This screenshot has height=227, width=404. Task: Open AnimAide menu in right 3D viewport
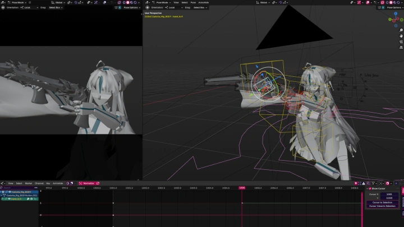coord(204,3)
